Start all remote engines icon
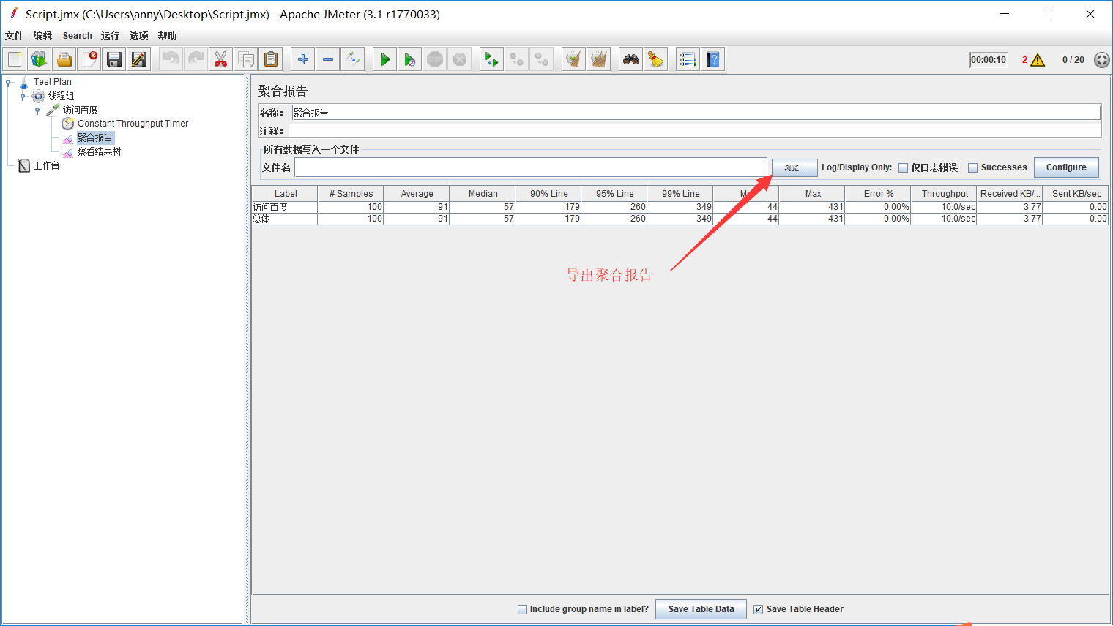Viewport: 1113px width, 626px height. click(x=491, y=59)
